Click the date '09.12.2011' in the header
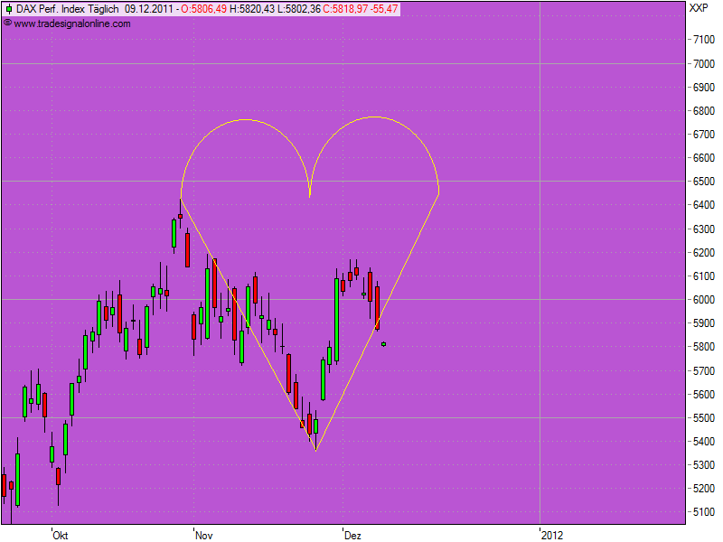Screen dimensions: 723x542 pos(149,9)
